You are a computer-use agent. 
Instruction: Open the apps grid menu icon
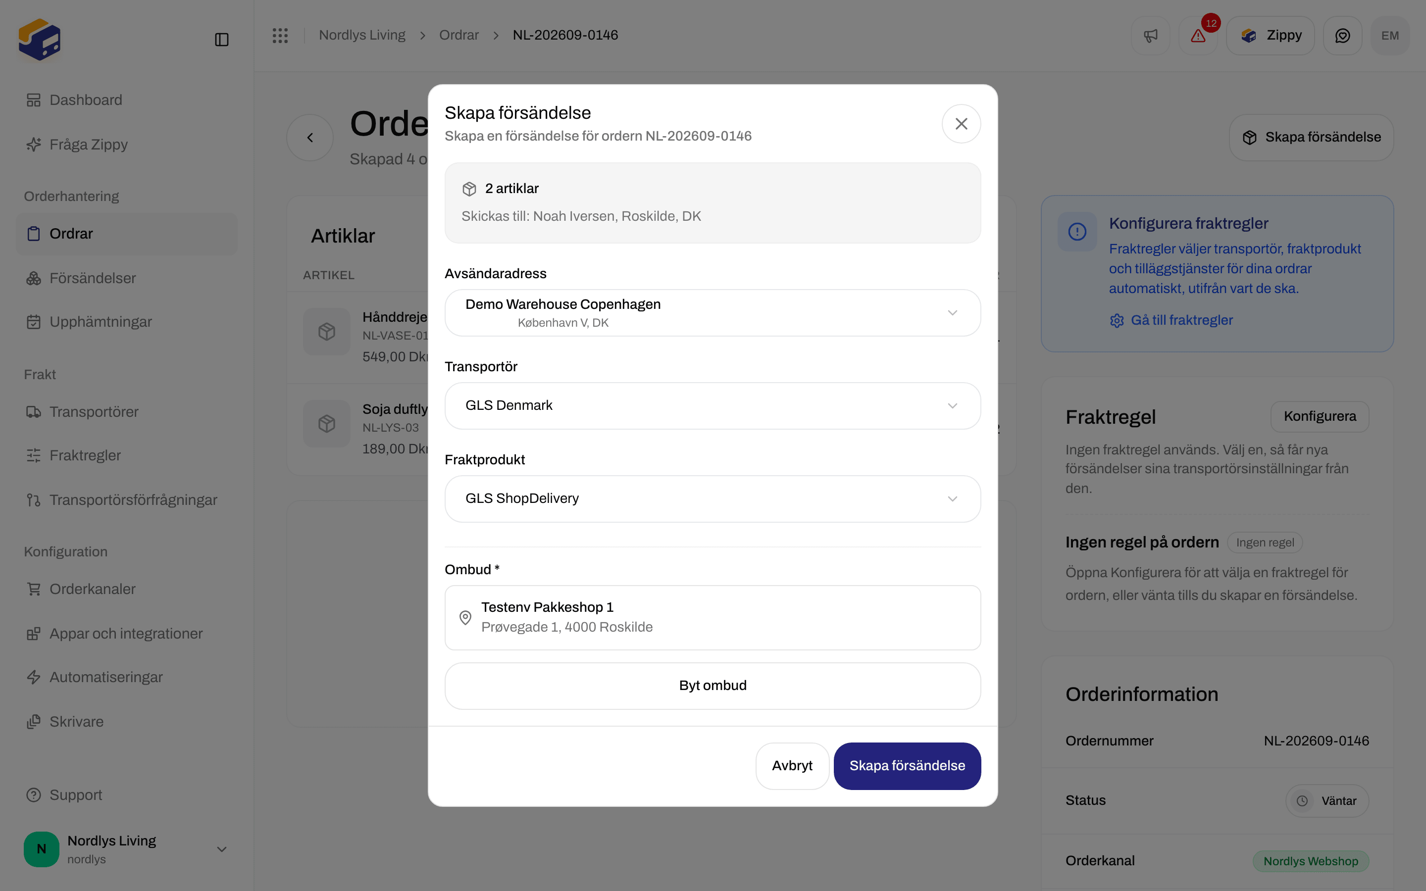280,35
